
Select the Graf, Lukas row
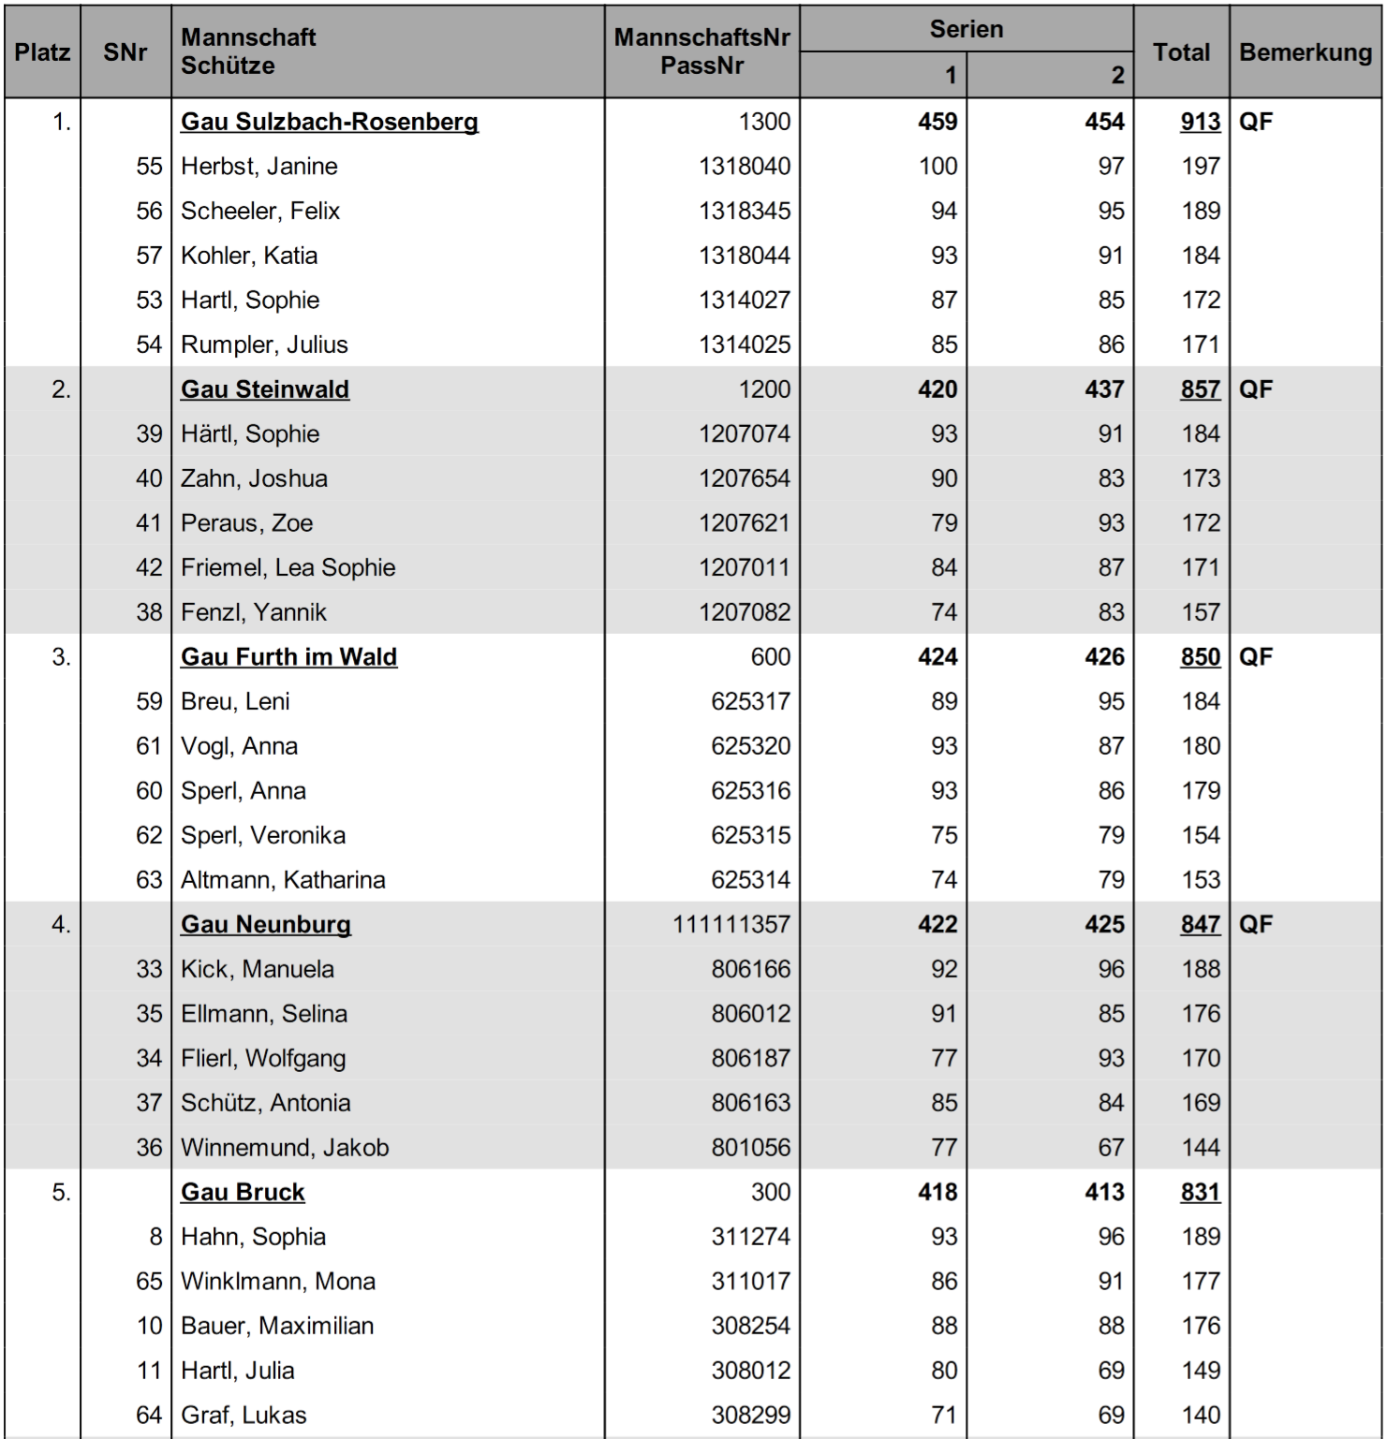693,1416
